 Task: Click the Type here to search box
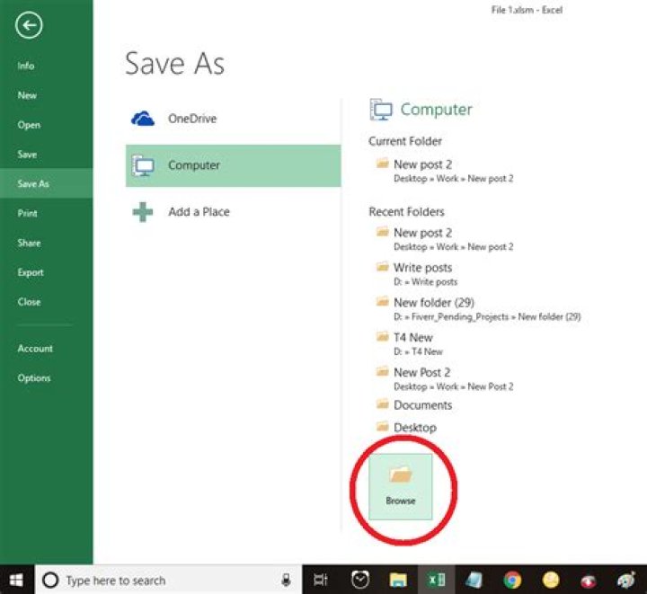pyautogui.click(x=168, y=580)
